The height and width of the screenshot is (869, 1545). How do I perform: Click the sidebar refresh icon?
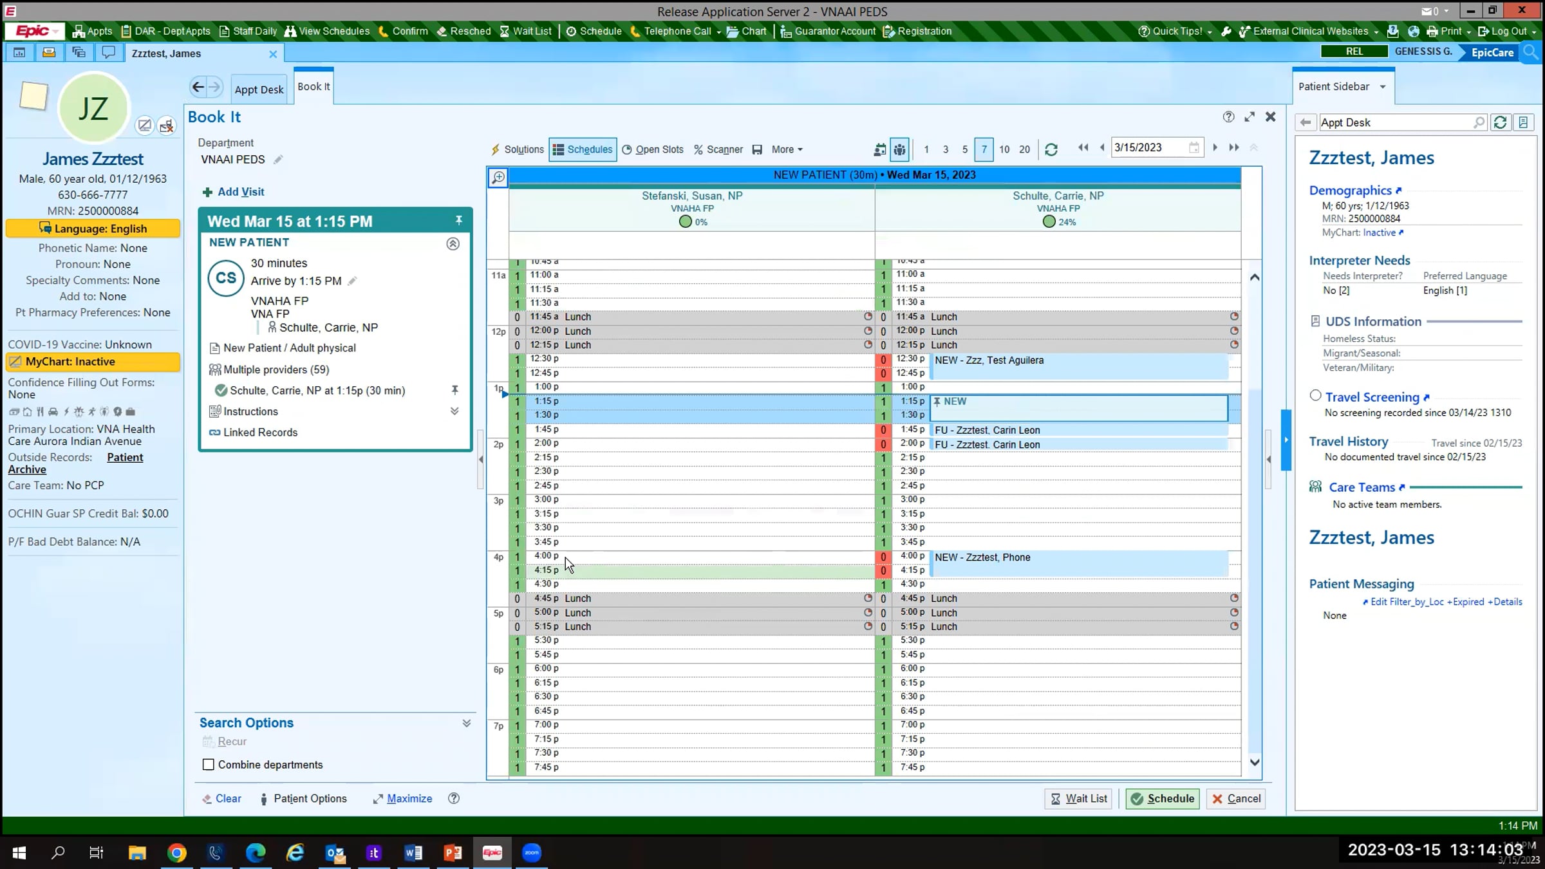click(x=1500, y=122)
